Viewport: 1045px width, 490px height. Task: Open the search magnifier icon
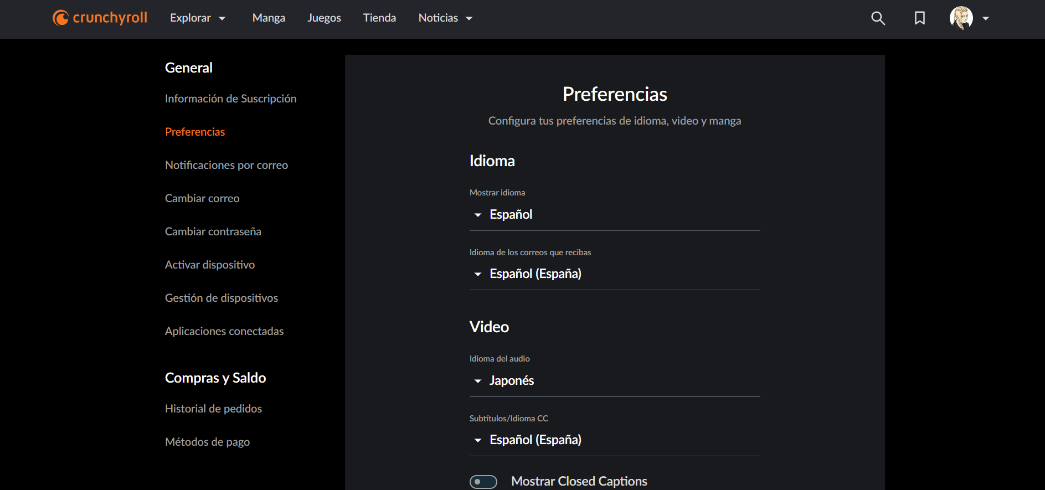point(878,18)
